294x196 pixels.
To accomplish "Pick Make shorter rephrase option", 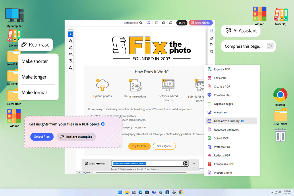I will coord(35,61).
